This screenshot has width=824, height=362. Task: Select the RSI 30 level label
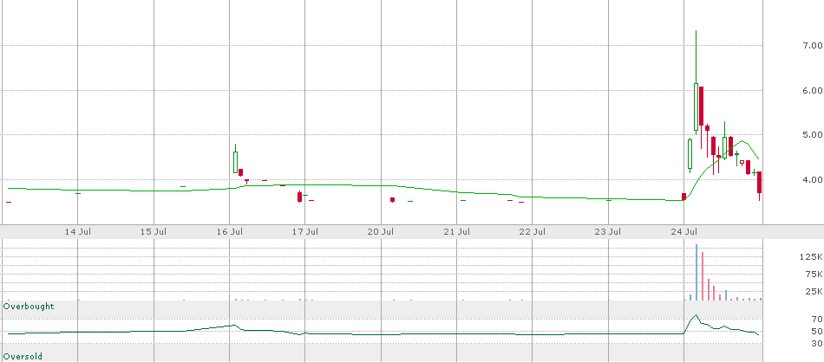pos(817,343)
